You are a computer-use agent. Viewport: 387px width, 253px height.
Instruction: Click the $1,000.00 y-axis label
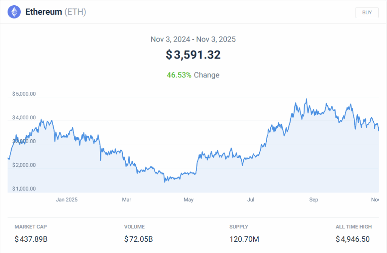[x=24, y=189]
